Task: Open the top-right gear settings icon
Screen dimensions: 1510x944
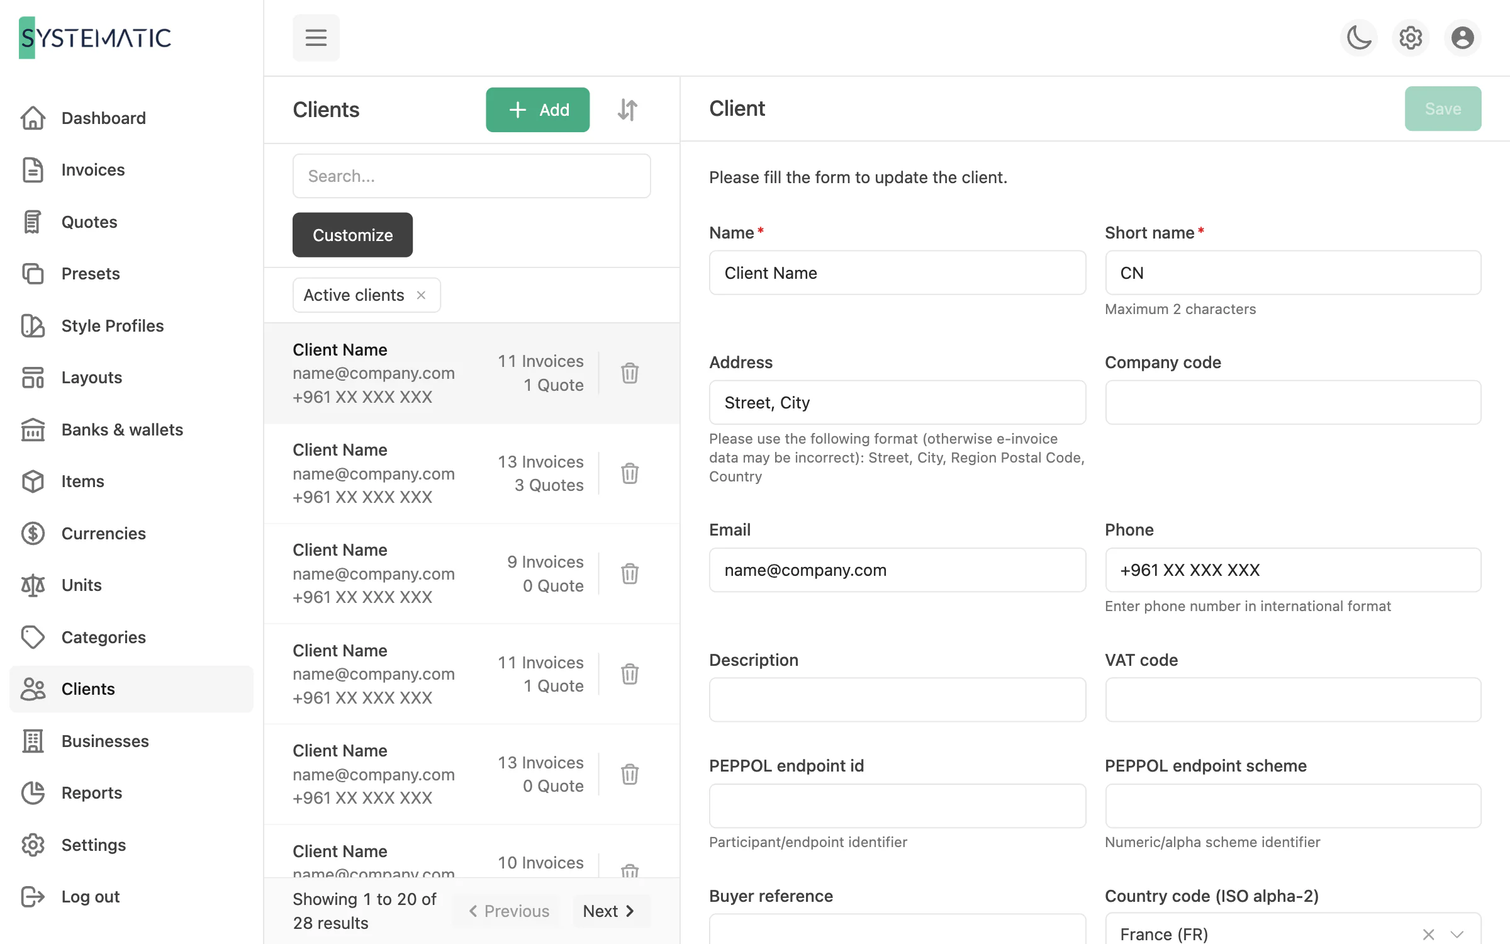Action: click(x=1411, y=38)
